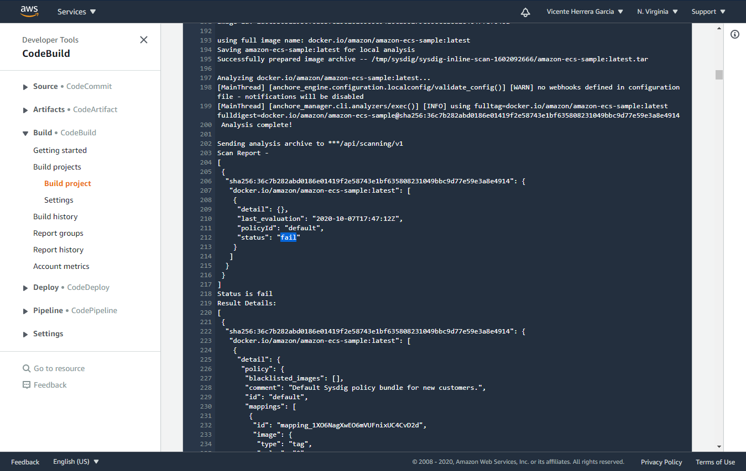Click the Go to resource search
Image resolution: width=746 pixels, height=471 pixels.
pos(59,368)
